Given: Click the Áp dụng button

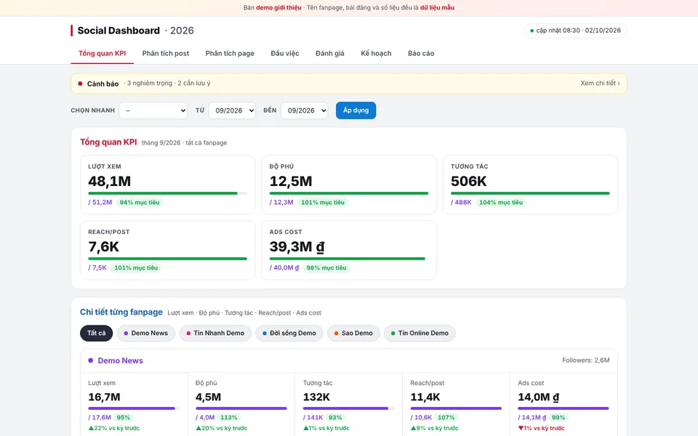Looking at the screenshot, I should click(x=356, y=110).
